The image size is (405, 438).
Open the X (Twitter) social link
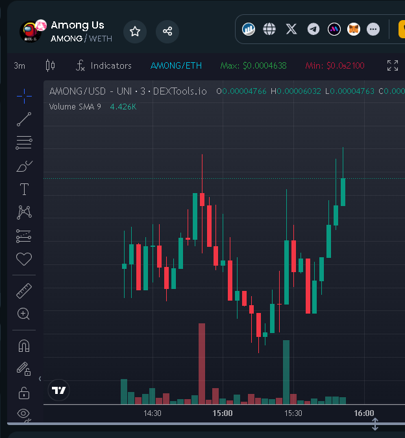(x=291, y=29)
